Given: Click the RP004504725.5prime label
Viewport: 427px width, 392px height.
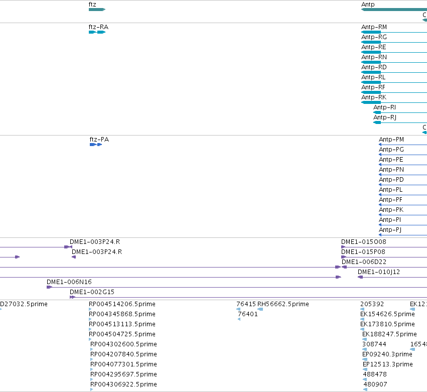Looking at the screenshot, I should (x=122, y=334).
